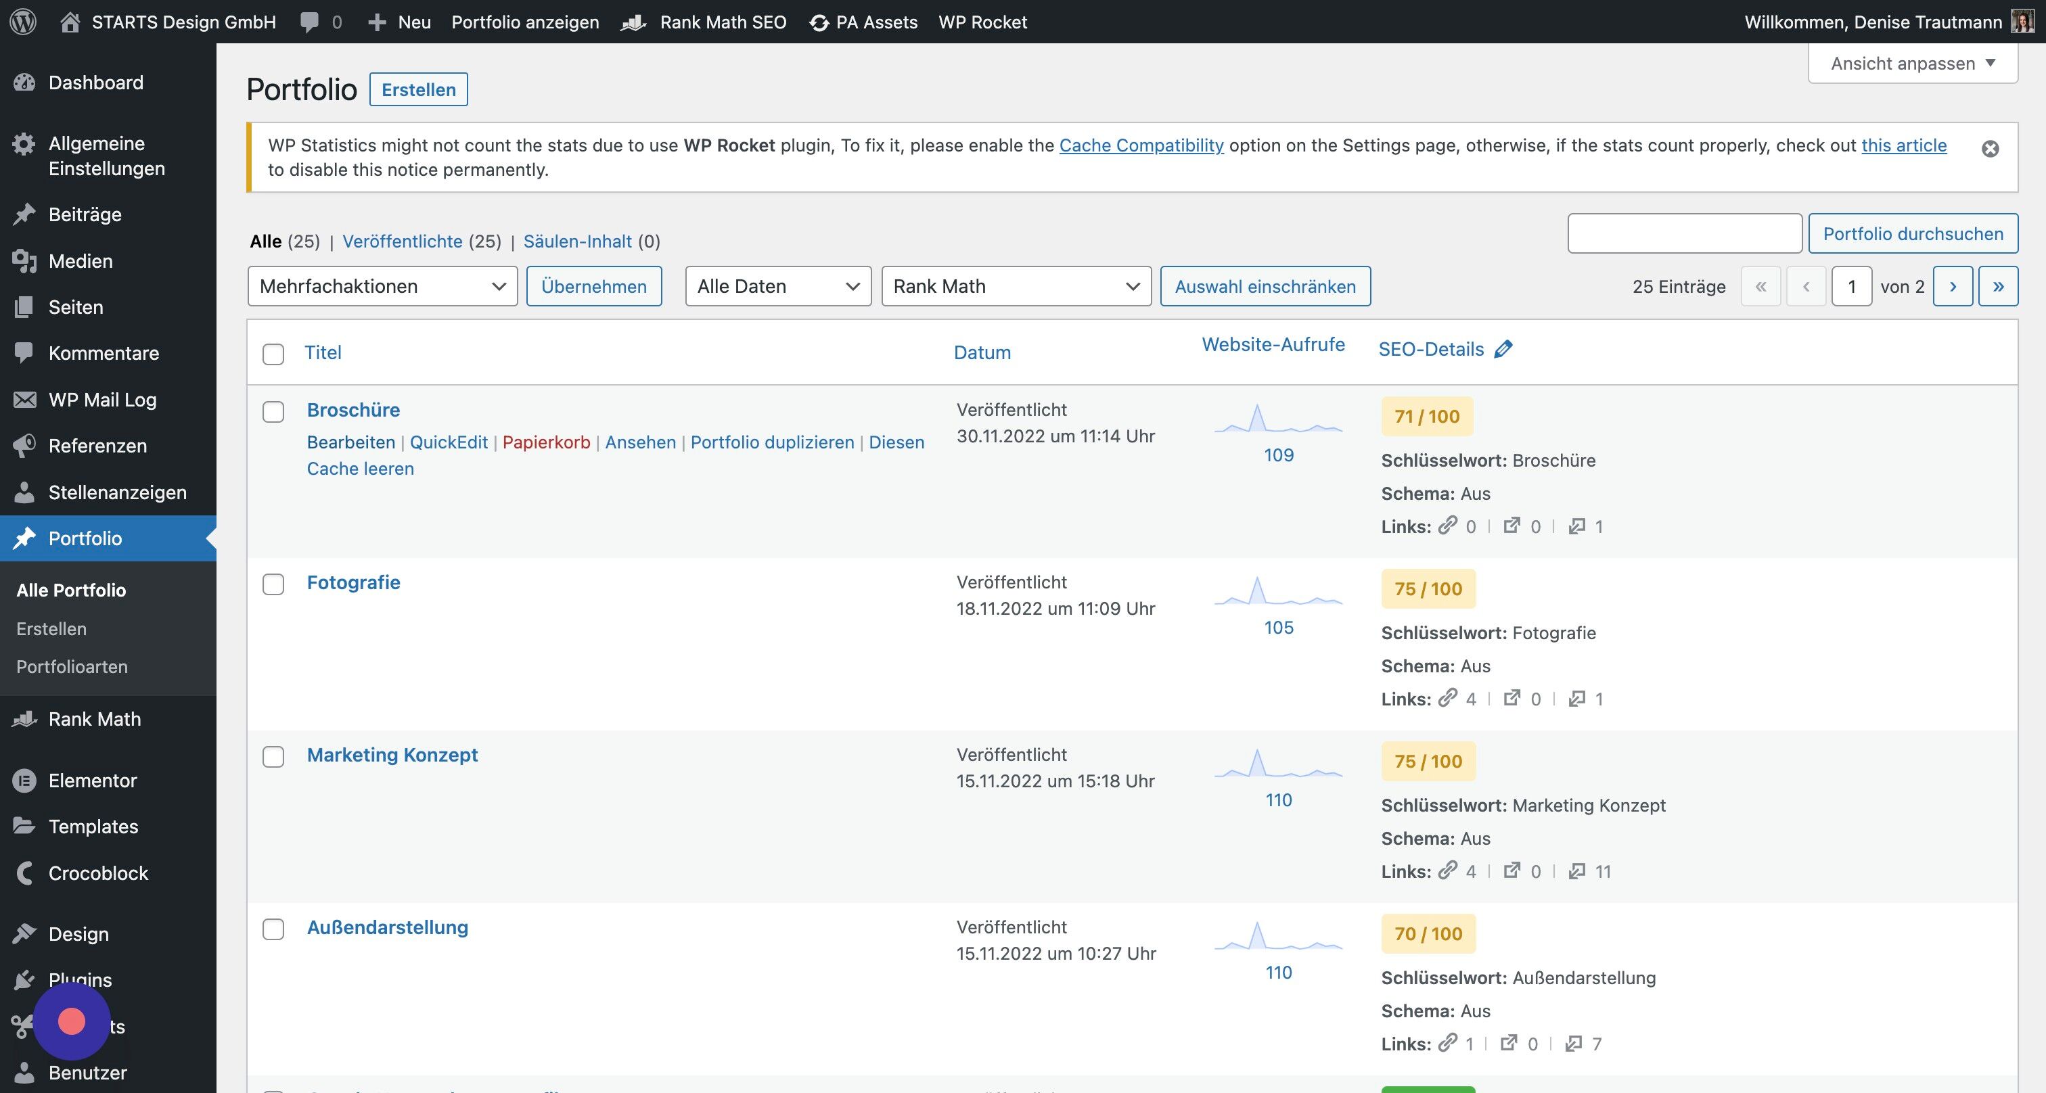Click the Seiten pages icon
2046x1093 pixels.
[24, 307]
